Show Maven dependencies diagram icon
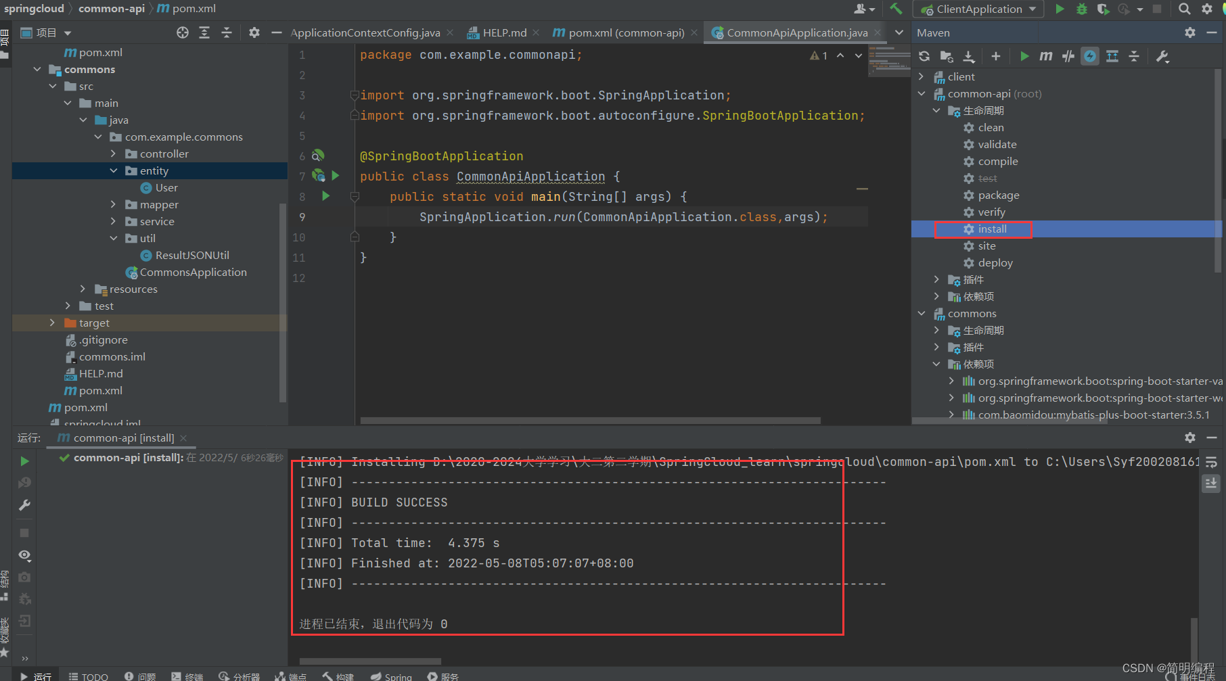This screenshot has width=1226, height=681. [x=1112, y=56]
